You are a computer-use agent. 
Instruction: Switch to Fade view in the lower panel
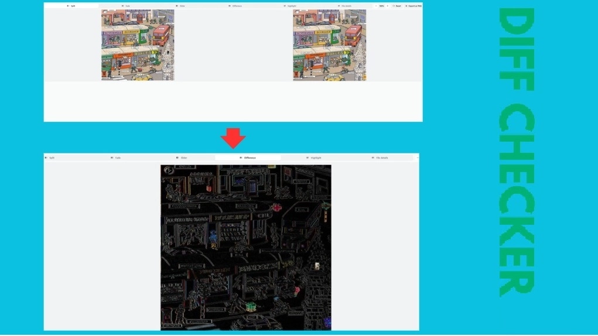coord(116,158)
